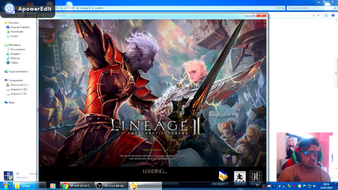
Task: Click the red Opera tray icon
Action: [x=264, y=186]
